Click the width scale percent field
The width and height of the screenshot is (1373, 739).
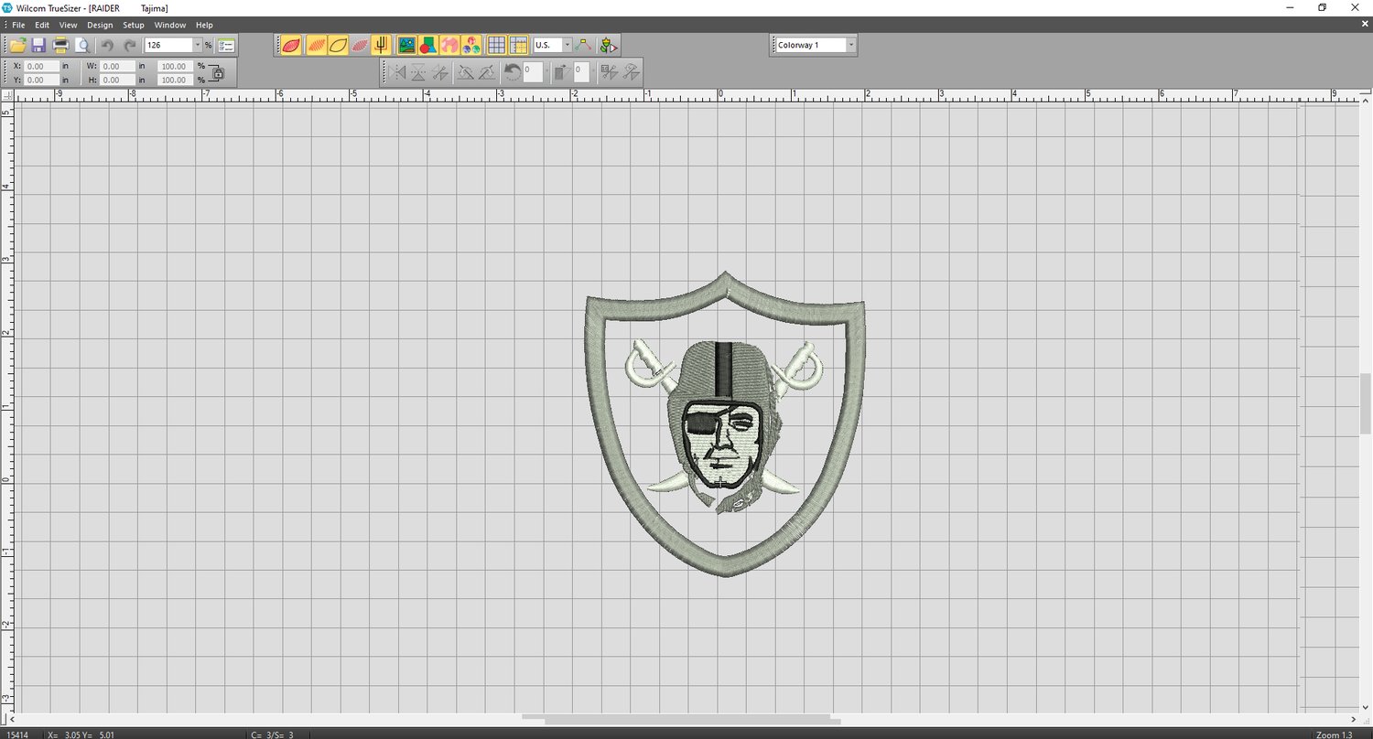(176, 67)
